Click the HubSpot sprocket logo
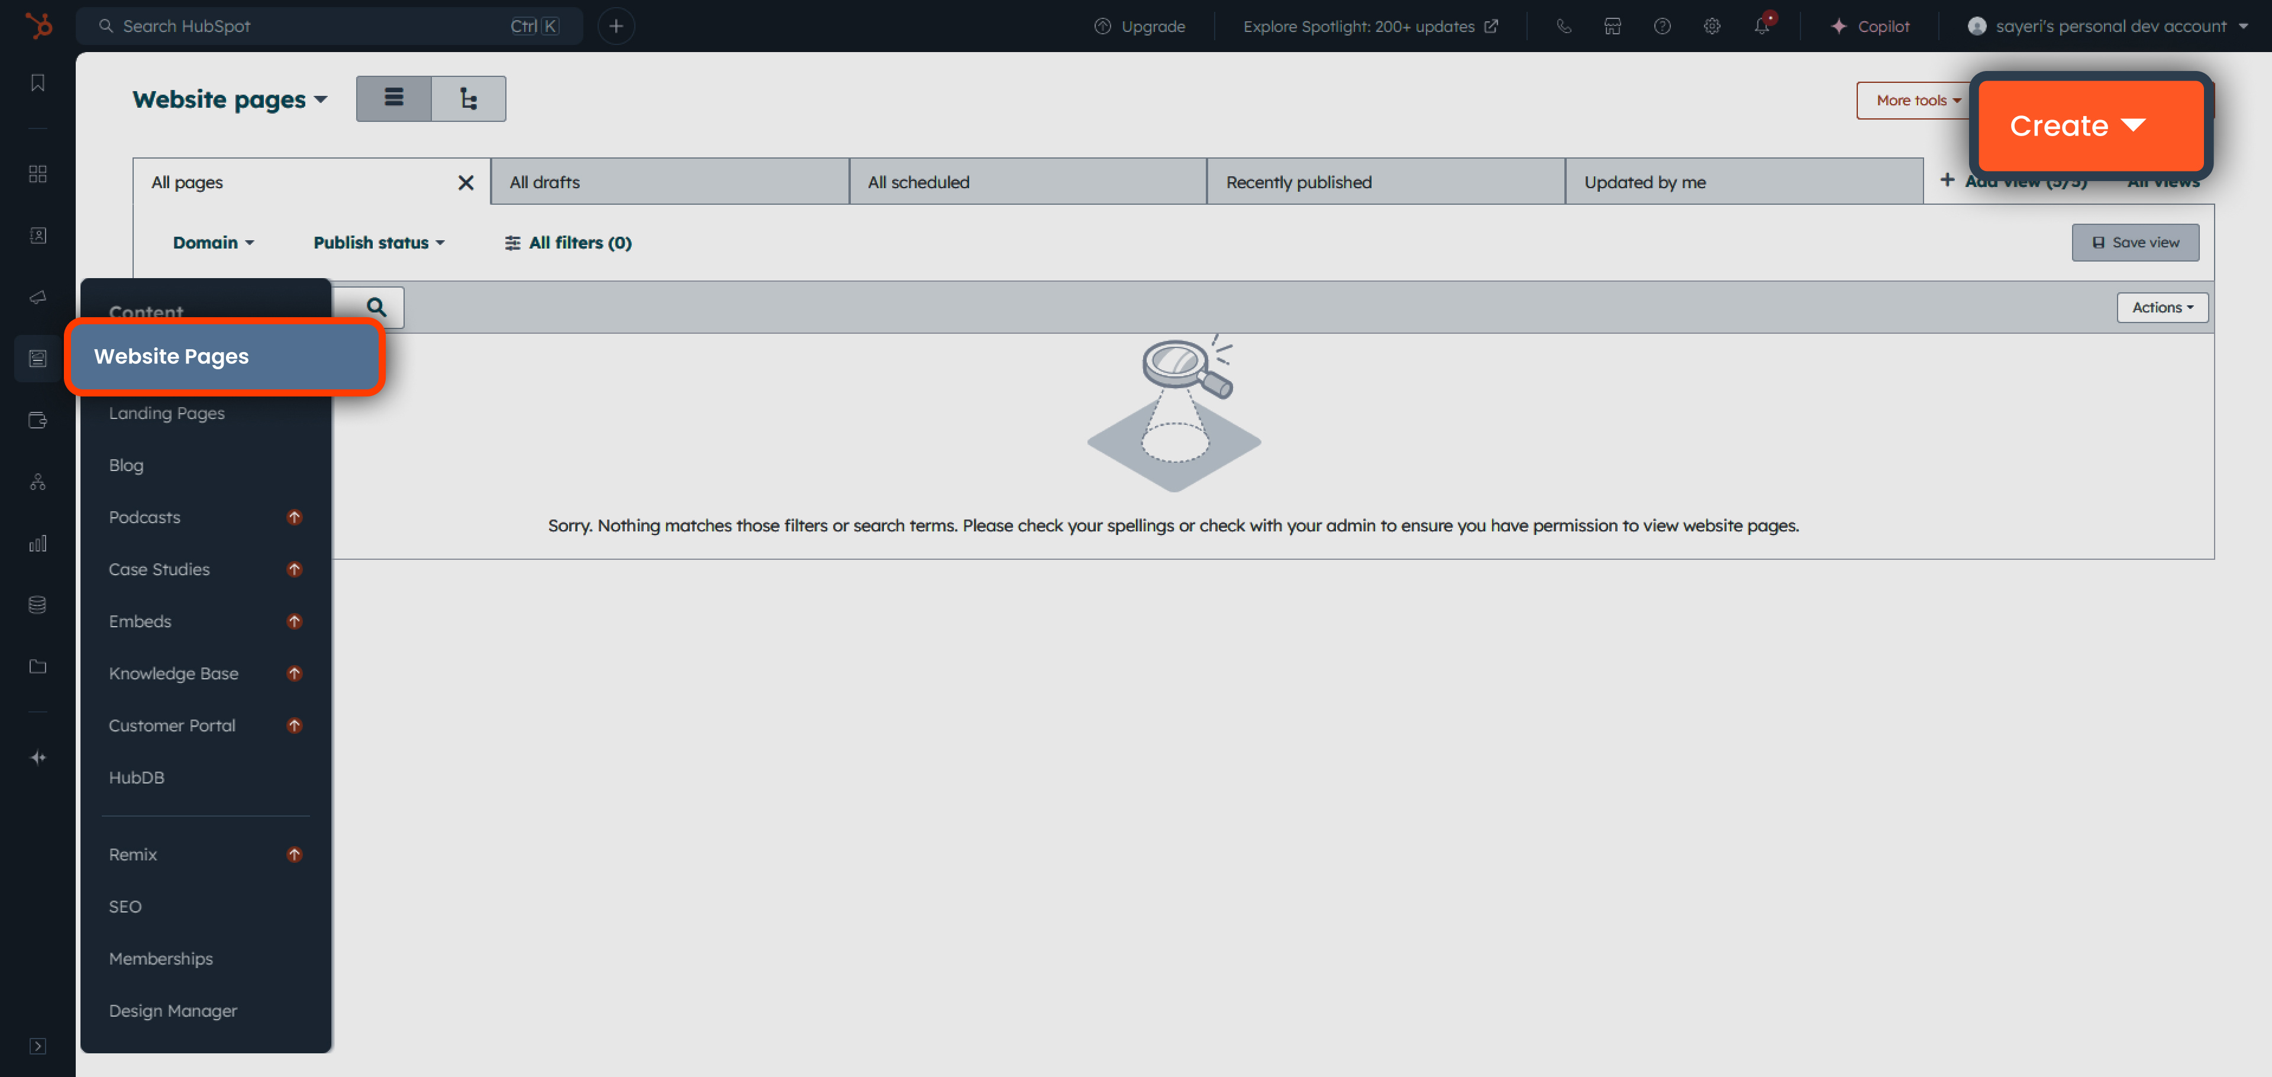Image resolution: width=2272 pixels, height=1077 pixels. click(x=38, y=25)
